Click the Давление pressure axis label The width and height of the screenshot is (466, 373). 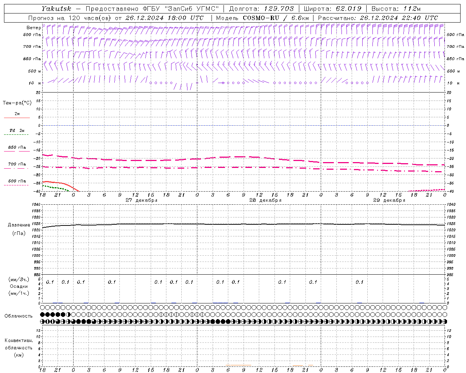19,225
